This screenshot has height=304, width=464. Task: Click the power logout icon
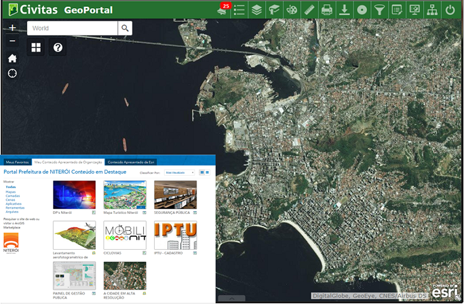pos(450,9)
